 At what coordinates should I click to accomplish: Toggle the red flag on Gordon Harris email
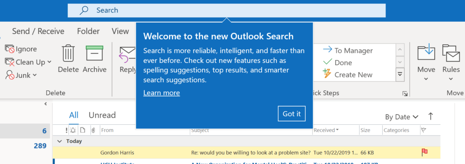pos(425,152)
